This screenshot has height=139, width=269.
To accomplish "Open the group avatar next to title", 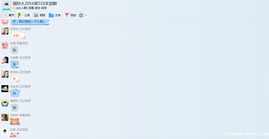I will click(x=7, y=5).
